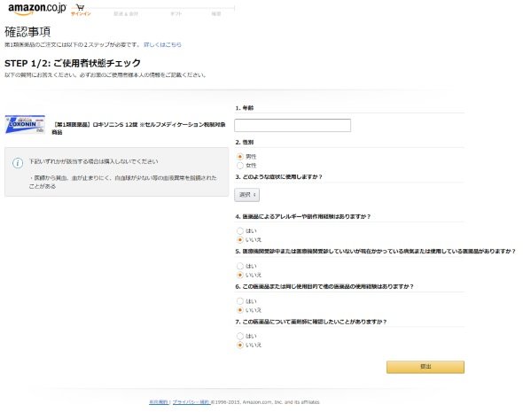Open the Loxonin S product thumbnail

25,124
